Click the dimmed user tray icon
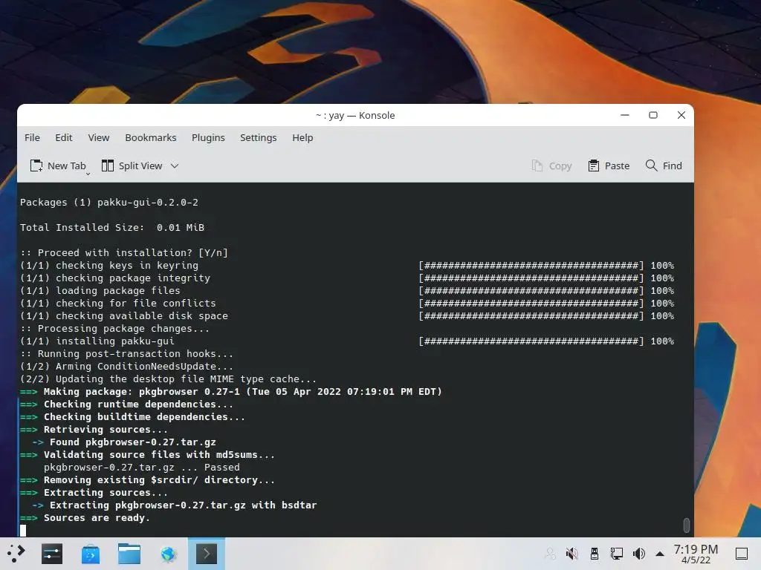The image size is (761, 570). 550,554
